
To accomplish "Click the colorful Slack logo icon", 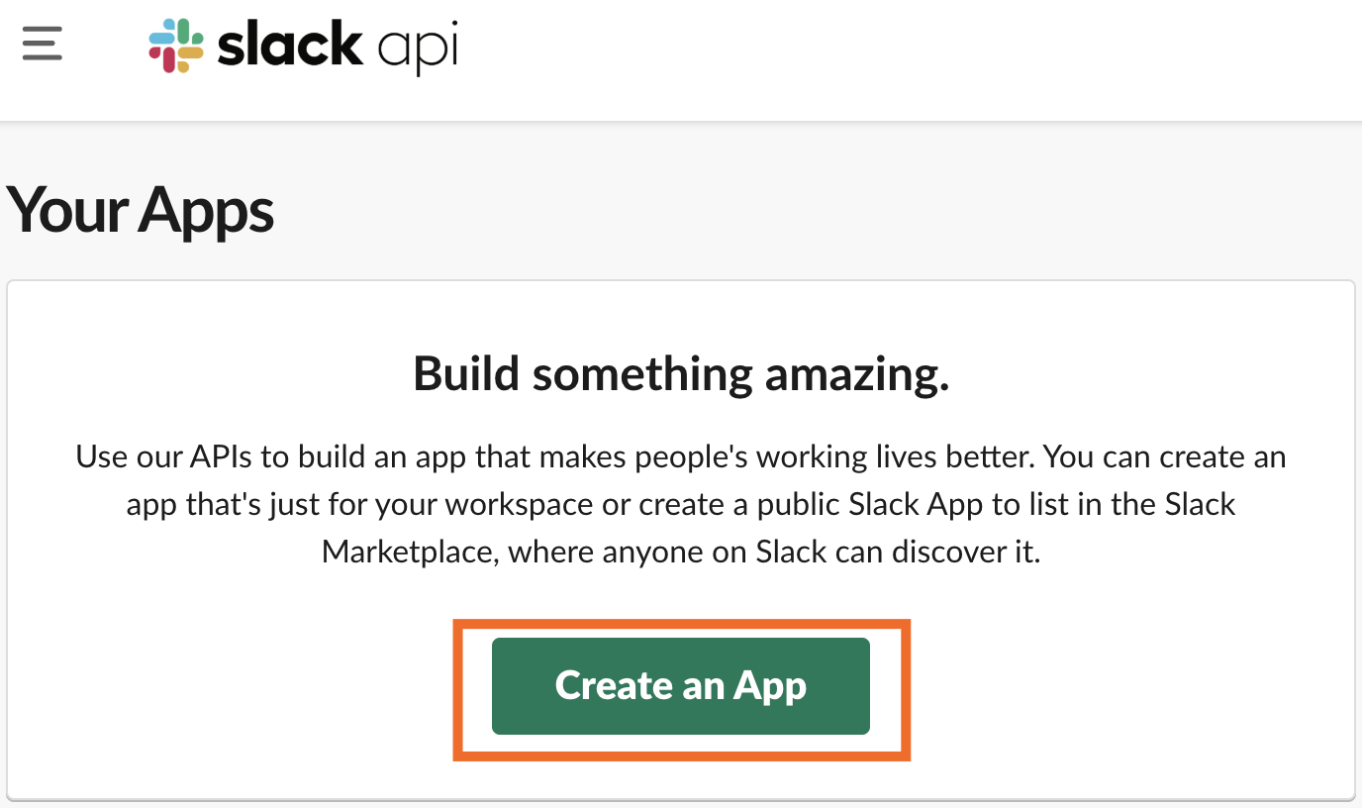I will 175,44.
